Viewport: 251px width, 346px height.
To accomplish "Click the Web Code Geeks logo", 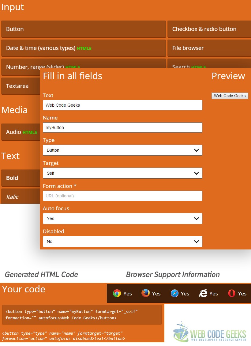I will (x=209, y=332).
